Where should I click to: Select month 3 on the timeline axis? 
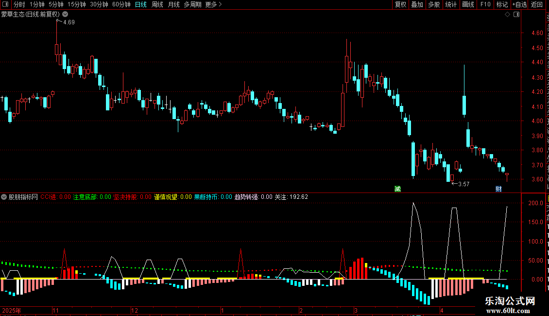(356, 310)
